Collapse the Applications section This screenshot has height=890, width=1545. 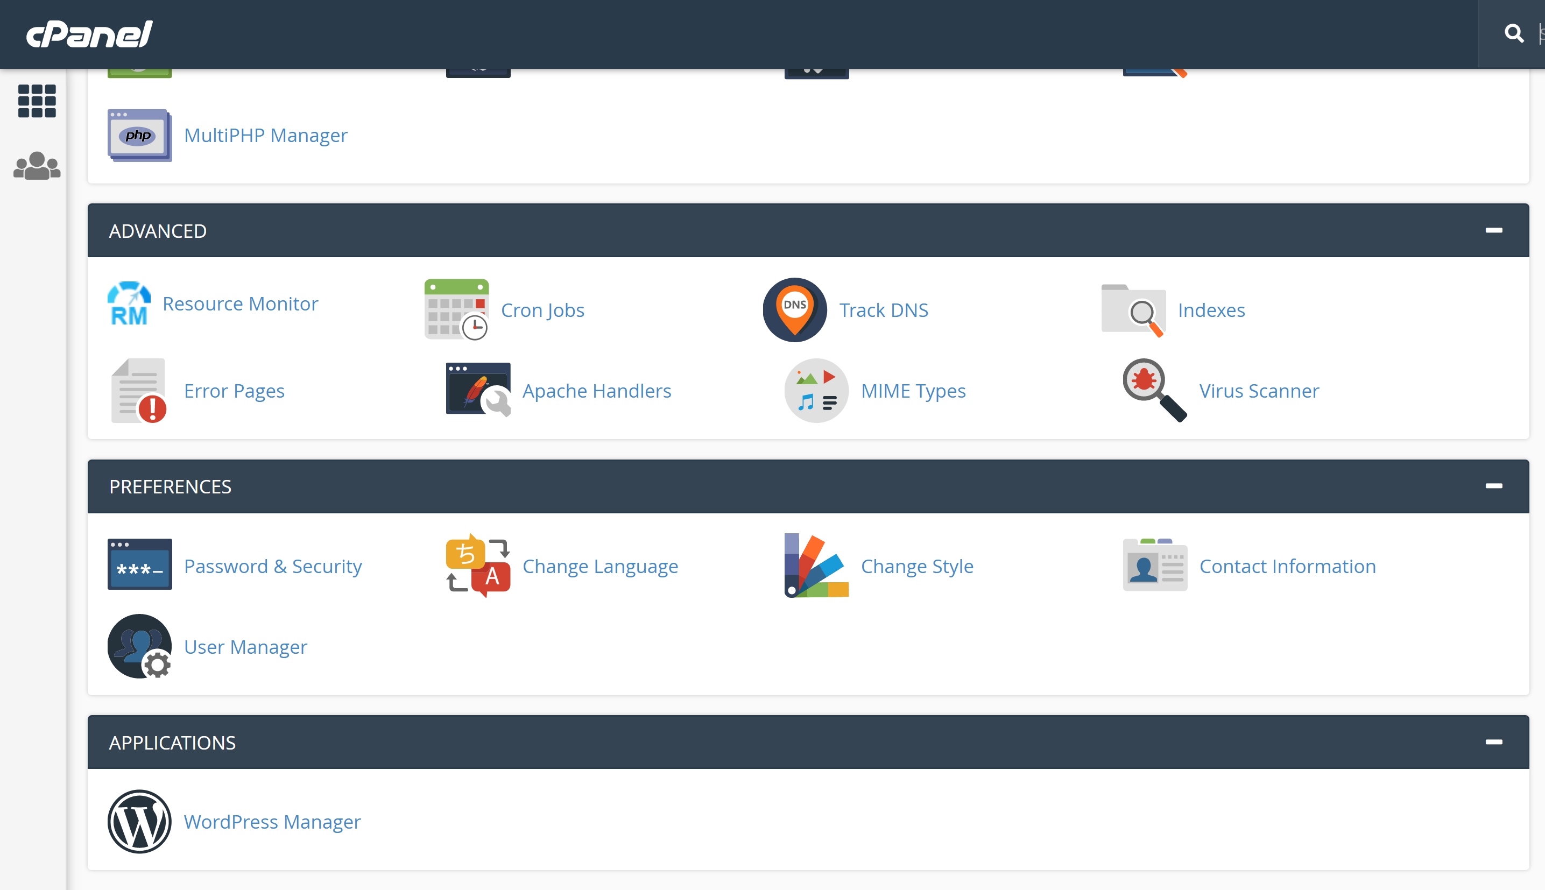tap(1494, 742)
